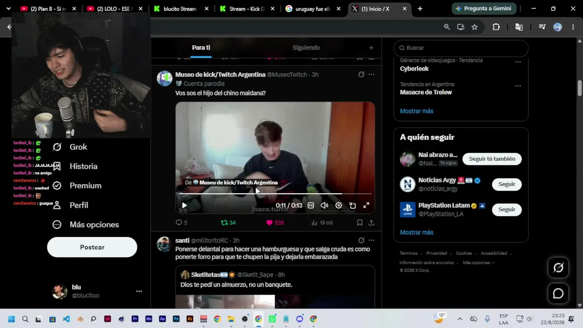583x328 pixels.
Task: Click the page vertical scrollbar thumb
Action: (x=579, y=87)
